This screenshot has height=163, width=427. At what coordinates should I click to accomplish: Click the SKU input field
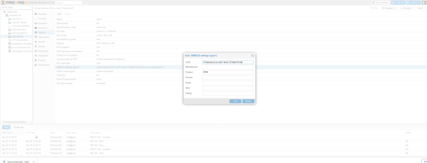tap(228, 88)
